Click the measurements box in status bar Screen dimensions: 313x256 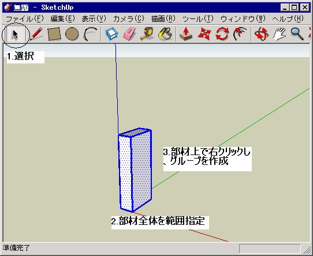(x=270, y=249)
